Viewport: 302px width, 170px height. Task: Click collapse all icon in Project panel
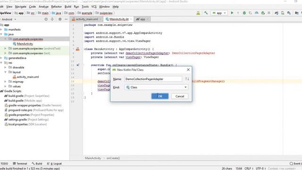[x=52, y=19]
